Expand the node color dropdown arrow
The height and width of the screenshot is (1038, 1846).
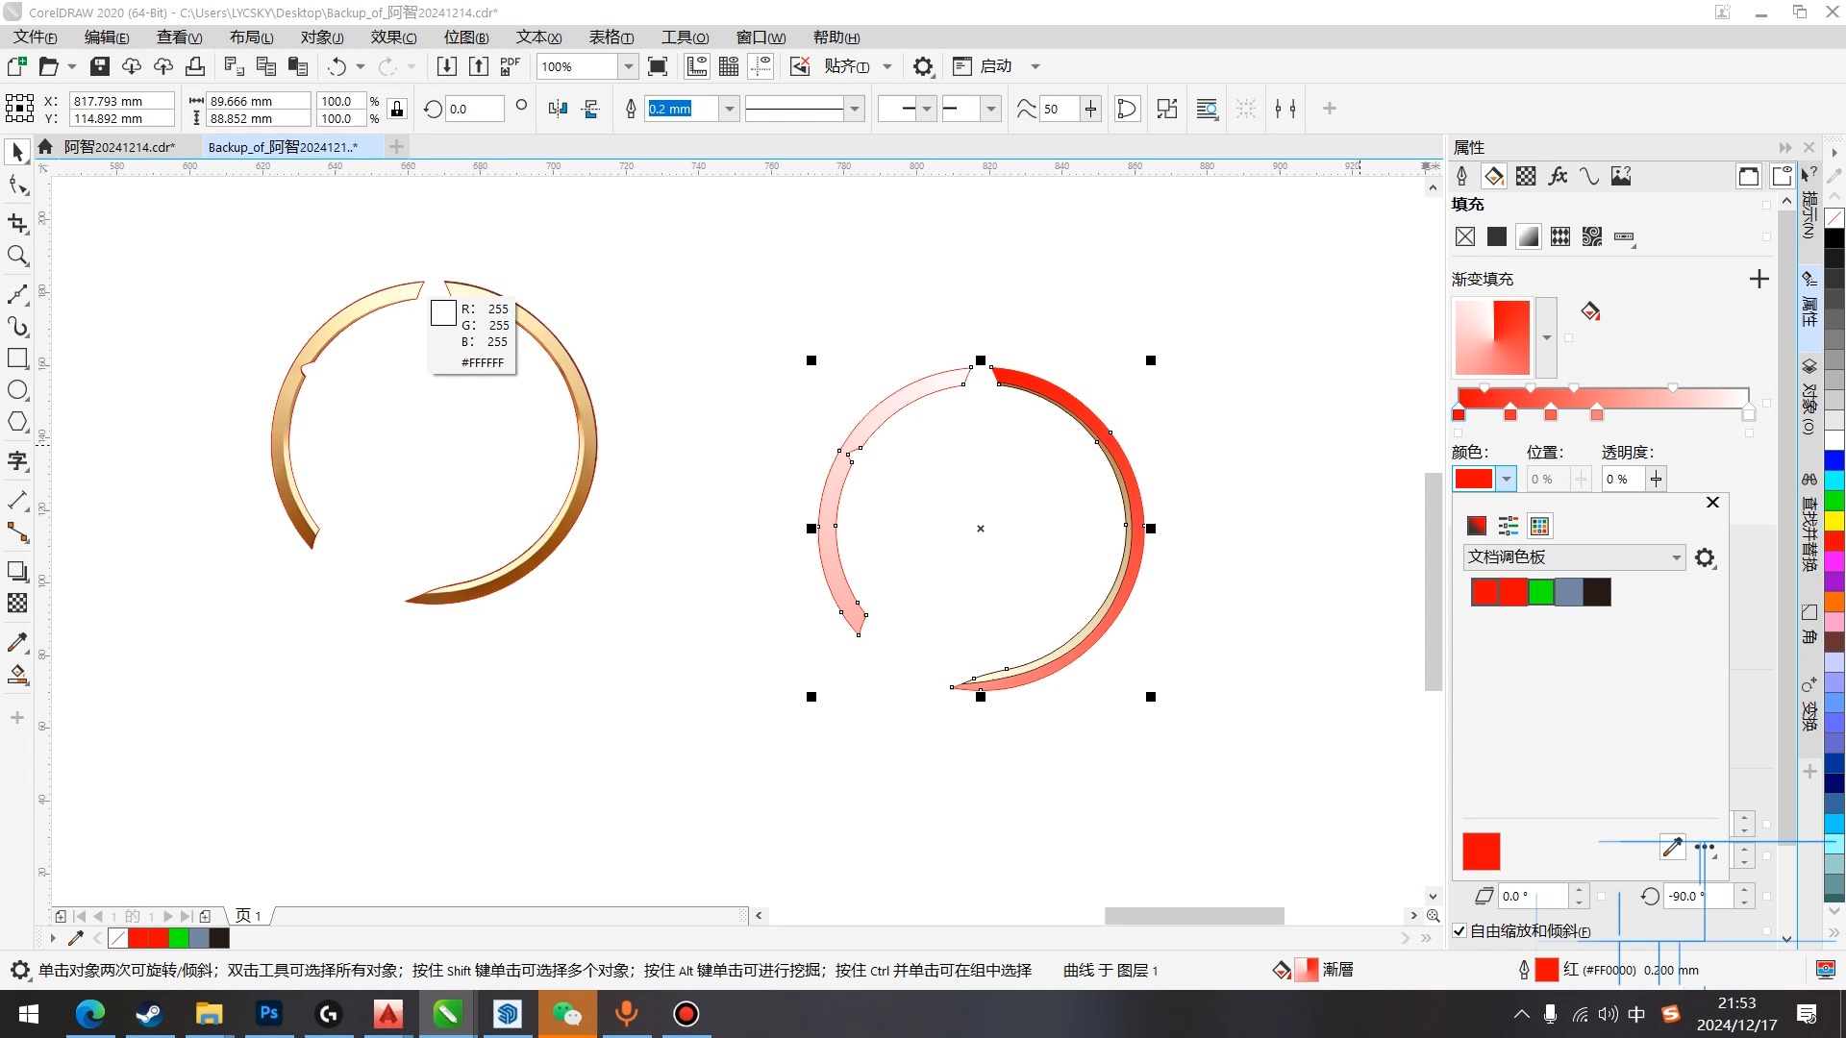pos(1507,479)
